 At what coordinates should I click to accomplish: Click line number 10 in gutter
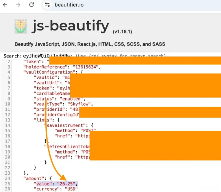pos(8,104)
